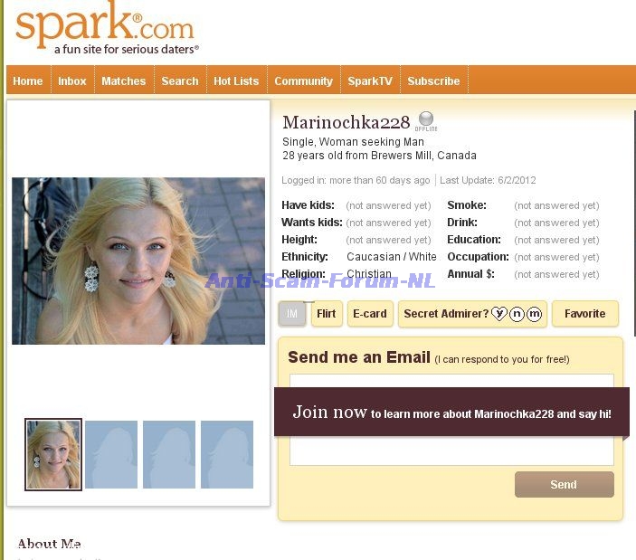Open the Inbox tab
This screenshot has width=636, height=560.
tap(72, 81)
